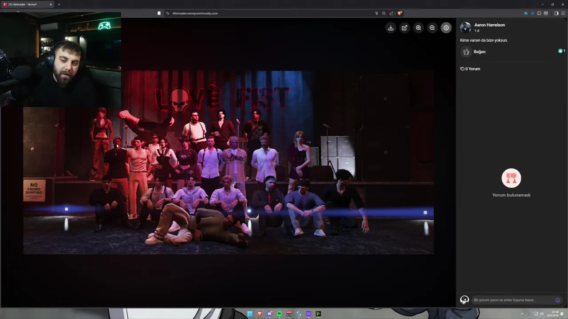Open Discord from the taskbar
This screenshot has height=319, width=568.
pyautogui.click(x=269, y=314)
